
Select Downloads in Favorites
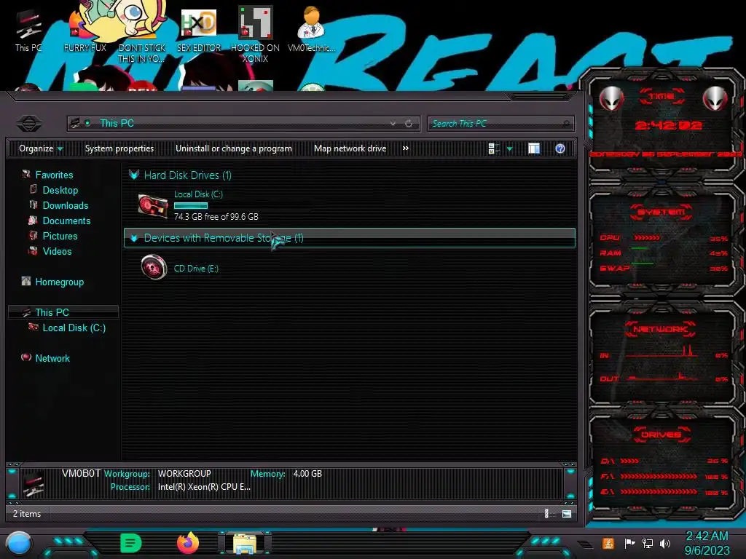pyautogui.click(x=65, y=205)
